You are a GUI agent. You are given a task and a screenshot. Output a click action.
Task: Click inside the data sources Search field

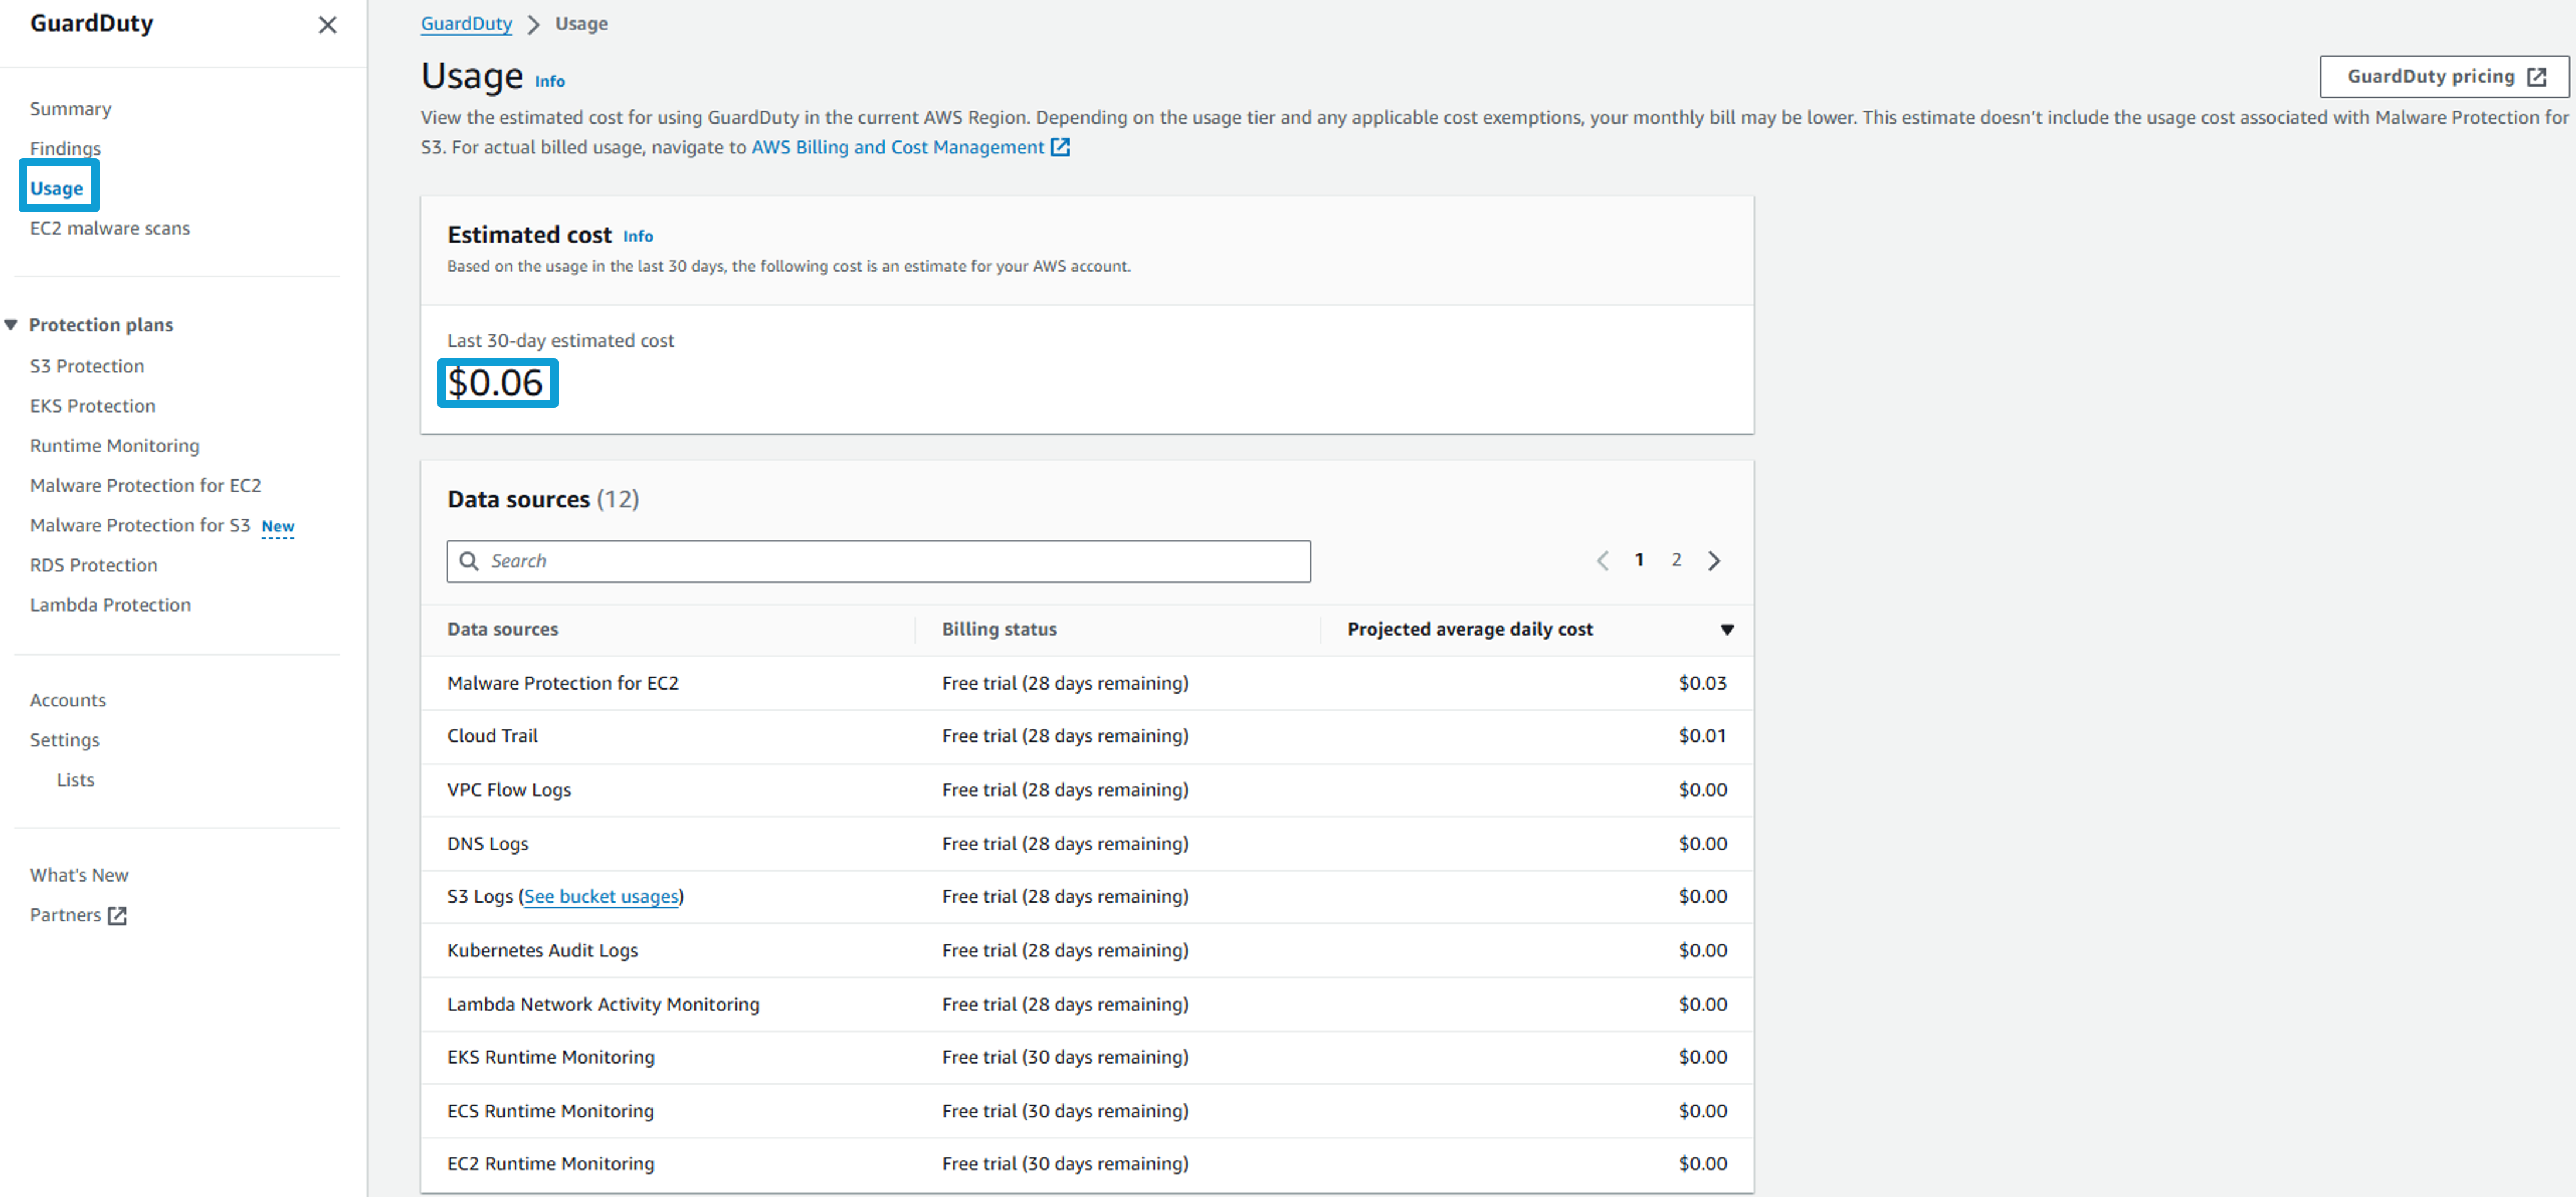pyautogui.click(x=879, y=562)
